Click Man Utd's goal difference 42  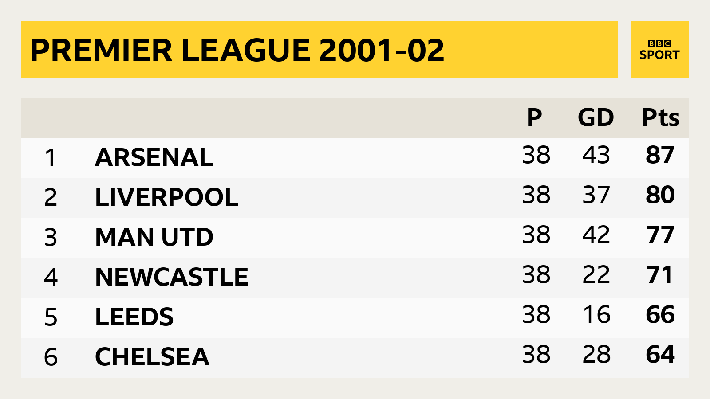[x=596, y=235]
